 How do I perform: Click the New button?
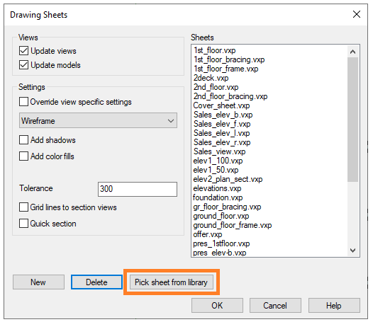[x=38, y=282]
